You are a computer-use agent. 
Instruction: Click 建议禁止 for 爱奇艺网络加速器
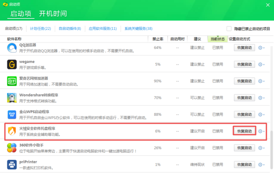coord(197,81)
